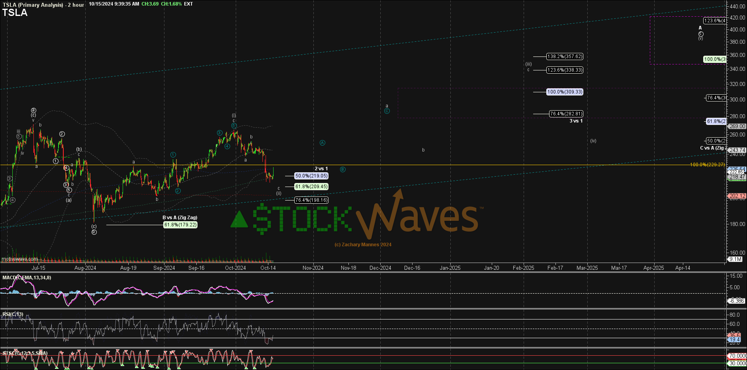Click the 70.000 stochastic level marker

tap(737, 356)
